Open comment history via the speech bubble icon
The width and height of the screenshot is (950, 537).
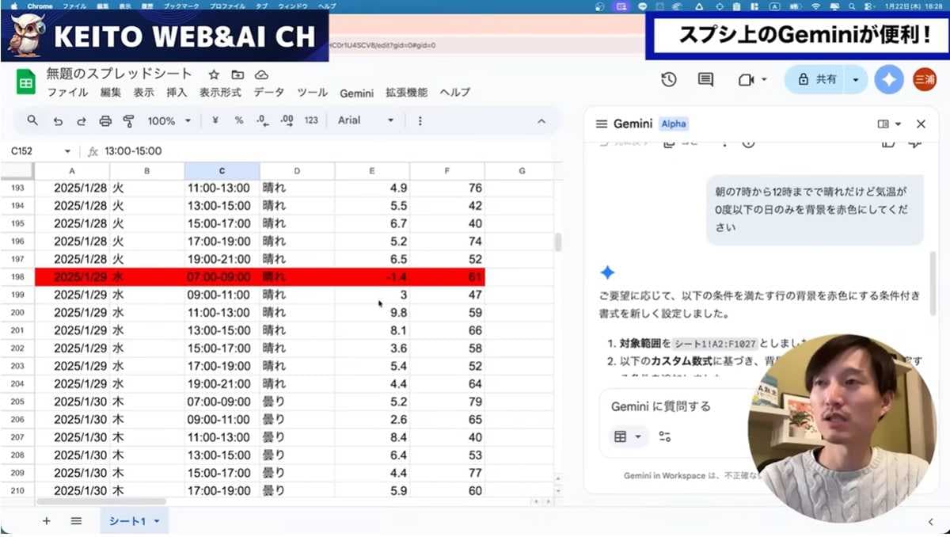point(705,79)
